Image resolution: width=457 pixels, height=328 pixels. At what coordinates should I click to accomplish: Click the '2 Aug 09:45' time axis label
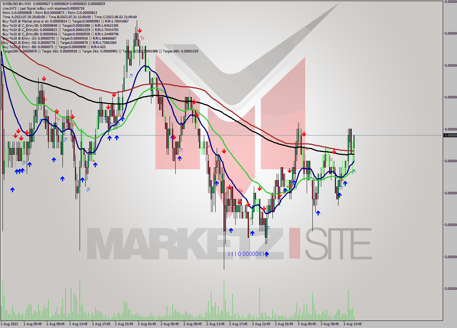[192, 324]
